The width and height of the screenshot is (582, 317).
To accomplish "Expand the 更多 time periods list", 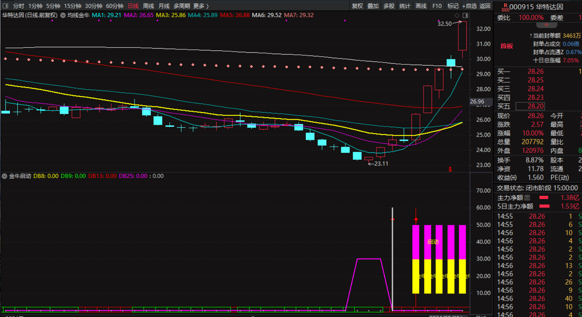I will (201, 6).
